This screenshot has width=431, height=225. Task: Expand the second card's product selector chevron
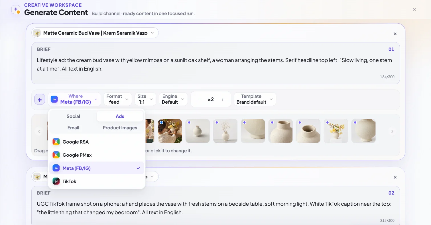[x=152, y=177]
